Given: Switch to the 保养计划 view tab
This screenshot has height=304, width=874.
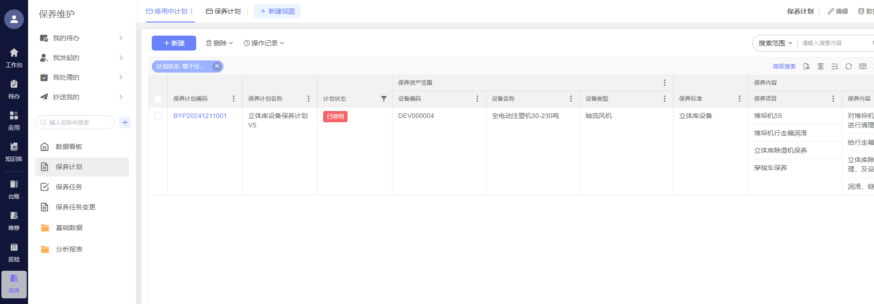Looking at the screenshot, I should [x=223, y=11].
